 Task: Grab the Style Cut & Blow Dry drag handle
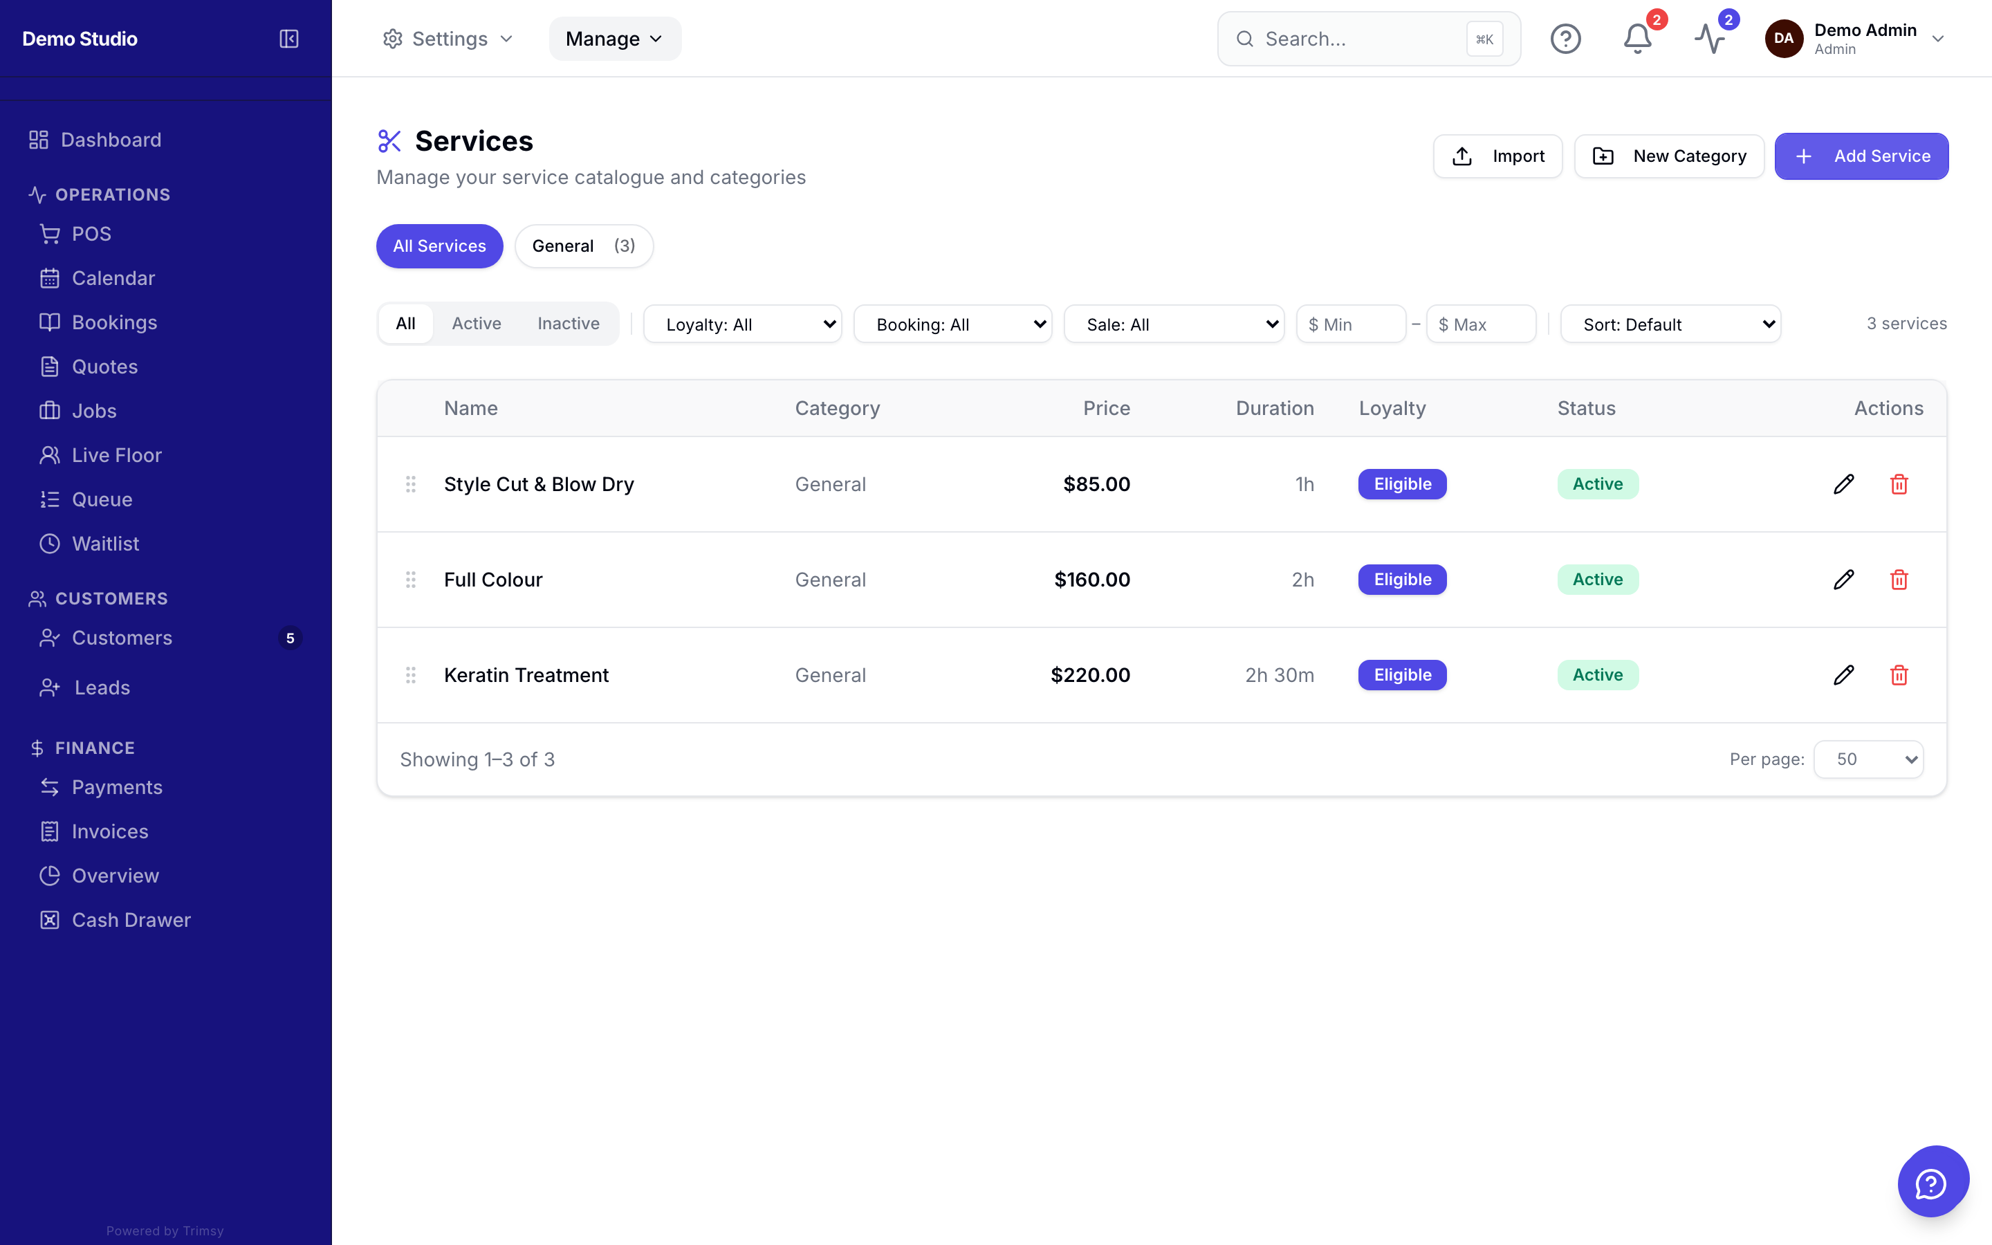[411, 484]
